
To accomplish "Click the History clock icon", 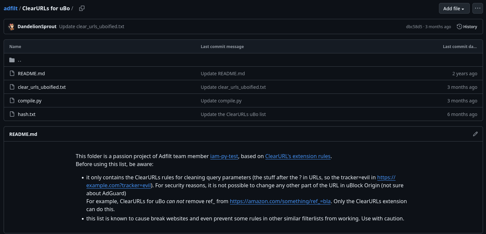I will point(459,27).
